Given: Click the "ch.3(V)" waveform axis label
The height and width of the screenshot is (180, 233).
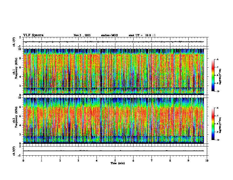Looking at the screenshot, I should 14,151.
